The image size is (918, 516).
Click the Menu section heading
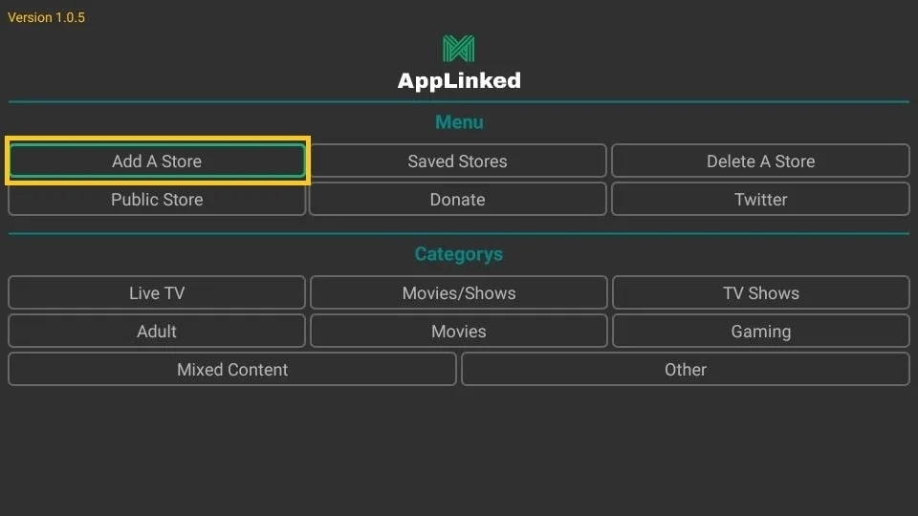459,121
